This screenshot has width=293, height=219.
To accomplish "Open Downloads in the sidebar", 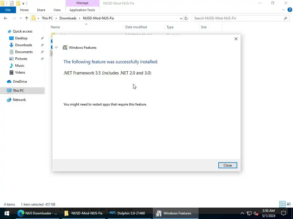I will (x=23, y=45).
